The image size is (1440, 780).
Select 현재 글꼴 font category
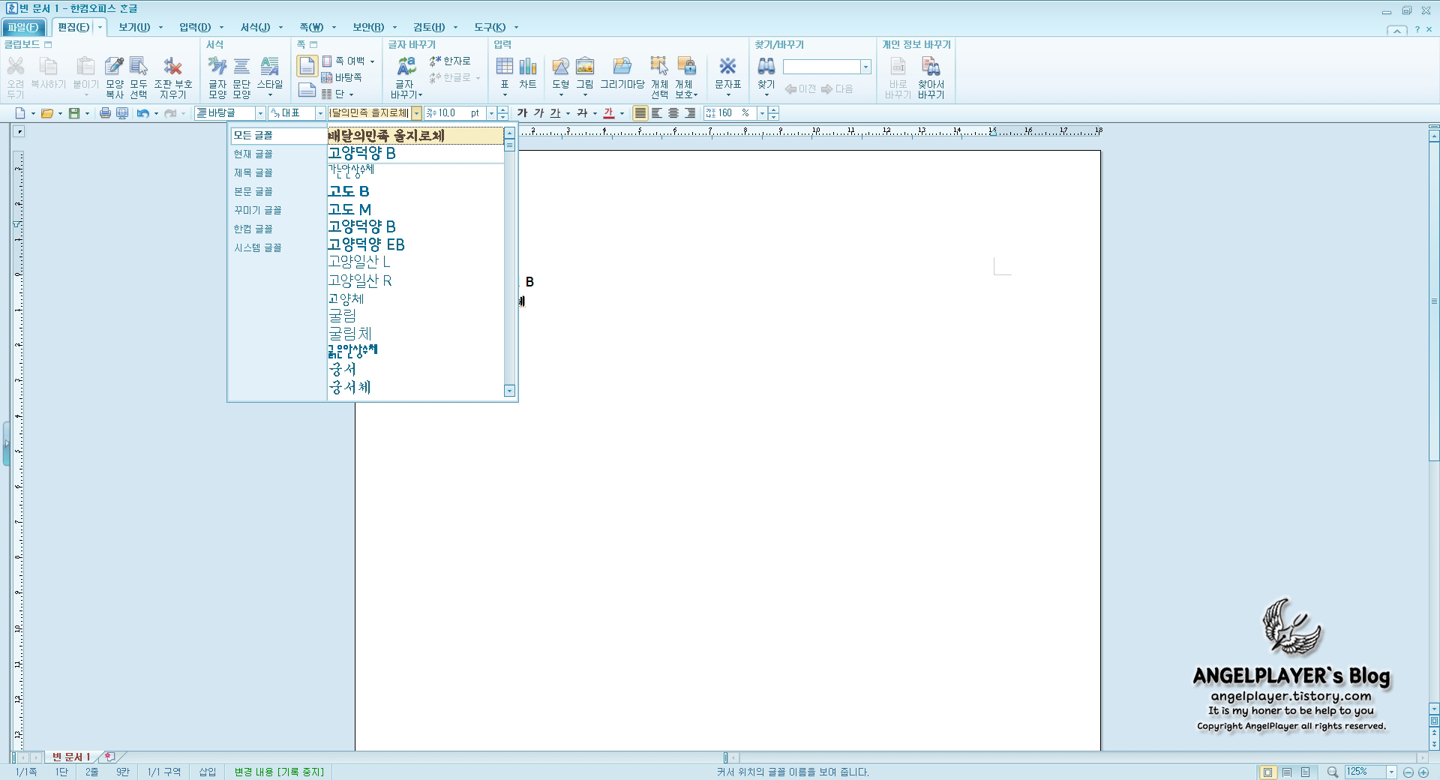pos(253,154)
